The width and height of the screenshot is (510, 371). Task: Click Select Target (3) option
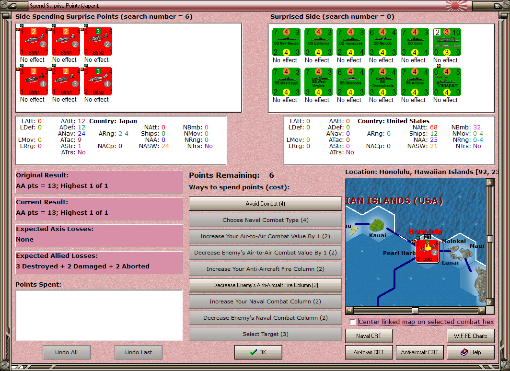[x=266, y=334]
